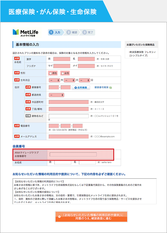167x233 pixels.
Task: Click step 1 入力 indicator
Action: (55, 32)
